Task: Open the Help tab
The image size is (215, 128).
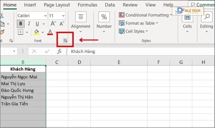Action: tap(168, 5)
